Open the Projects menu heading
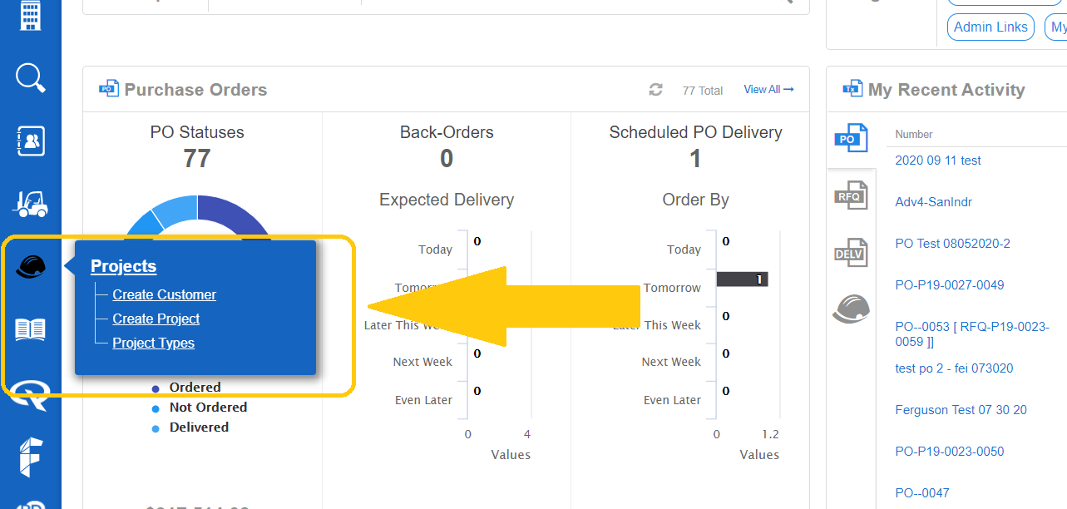Image resolution: width=1067 pixels, height=509 pixels. (123, 266)
